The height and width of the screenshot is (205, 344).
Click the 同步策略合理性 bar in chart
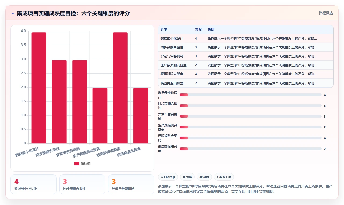pyautogui.click(x=59, y=102)
